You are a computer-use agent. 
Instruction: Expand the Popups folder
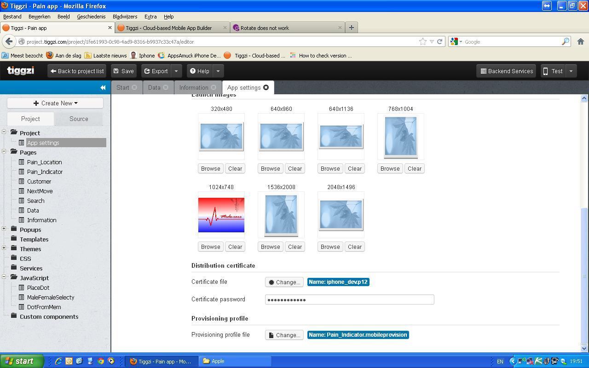4,229
